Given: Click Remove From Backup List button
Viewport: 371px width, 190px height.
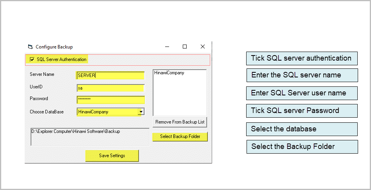Looking at the screenshot, I should click(180, 122).
